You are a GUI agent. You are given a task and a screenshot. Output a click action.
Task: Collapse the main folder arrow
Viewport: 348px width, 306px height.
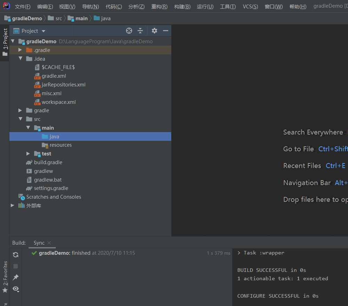click(28, 128)
